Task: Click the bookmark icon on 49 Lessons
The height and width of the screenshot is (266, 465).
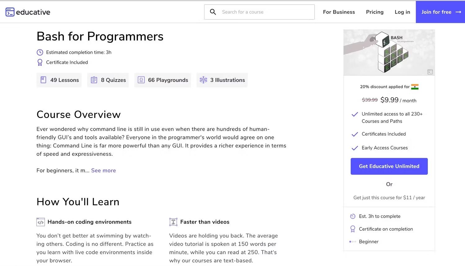Action: (x=43, y=80)
